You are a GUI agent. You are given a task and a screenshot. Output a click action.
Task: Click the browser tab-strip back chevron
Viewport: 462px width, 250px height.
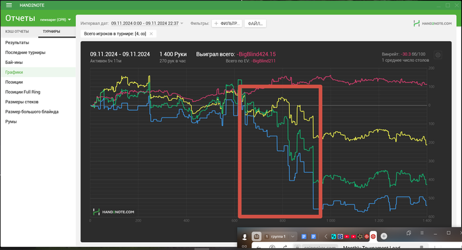(325, 236)
